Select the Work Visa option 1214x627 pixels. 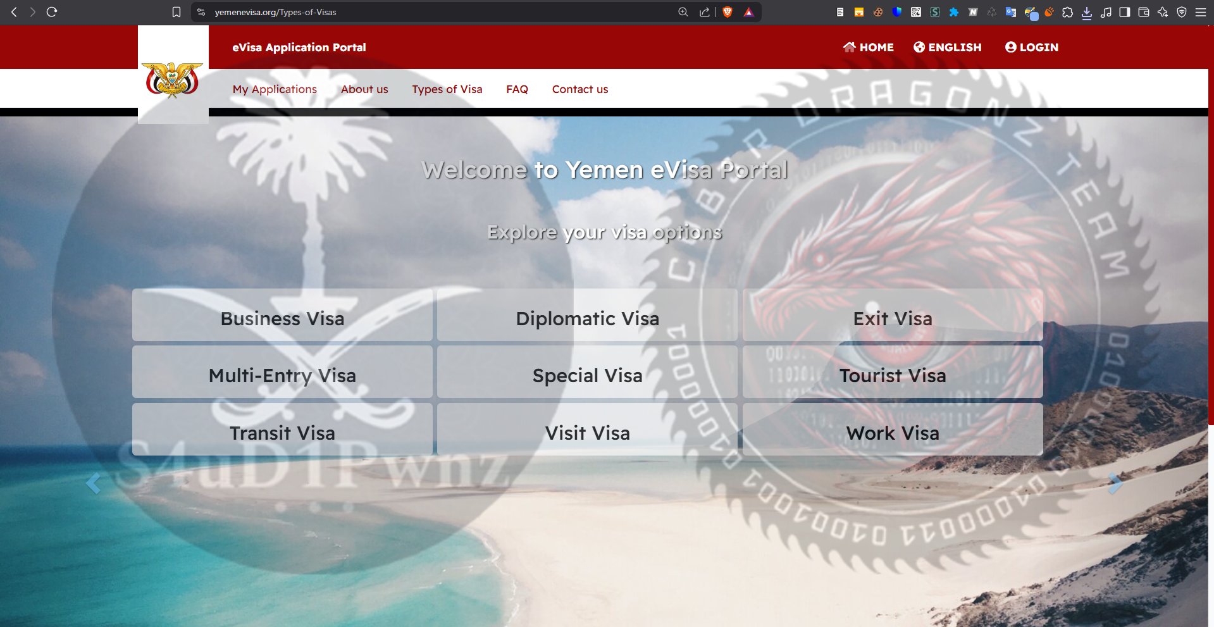pos(893,430)
